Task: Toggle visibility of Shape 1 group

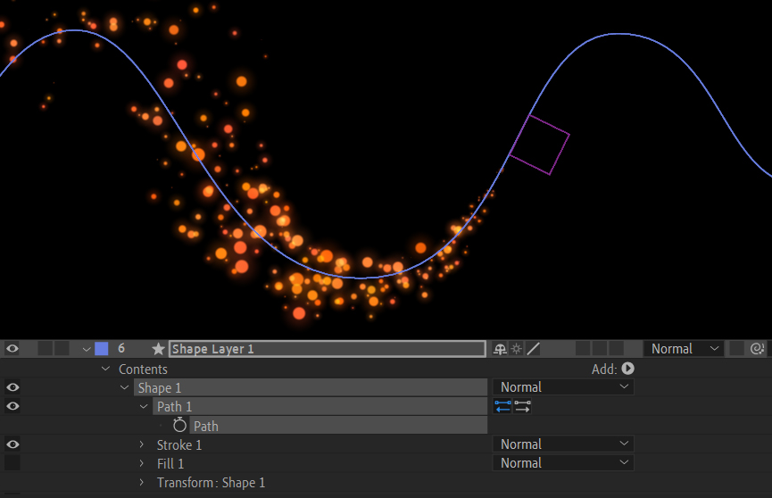Action: click(x=12, y=387)
